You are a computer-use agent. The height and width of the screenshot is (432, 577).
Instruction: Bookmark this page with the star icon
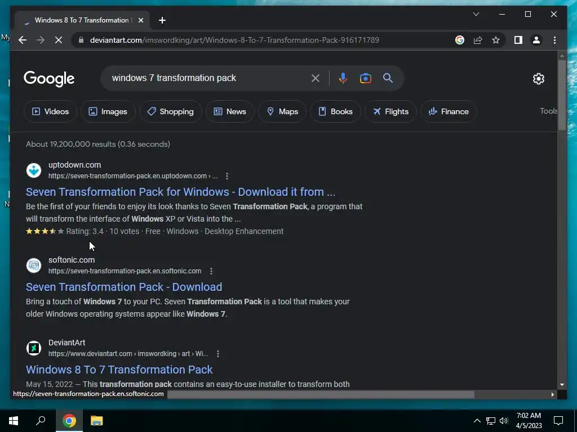pyautogui.click(x=496, y=40)
